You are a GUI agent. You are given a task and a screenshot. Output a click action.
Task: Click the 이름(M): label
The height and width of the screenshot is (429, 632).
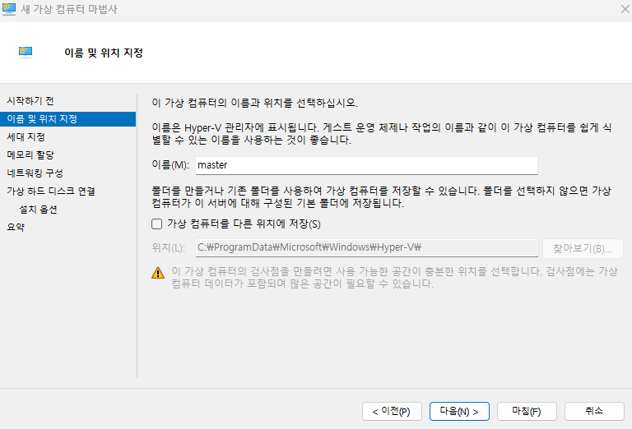(x=170, y=165)
